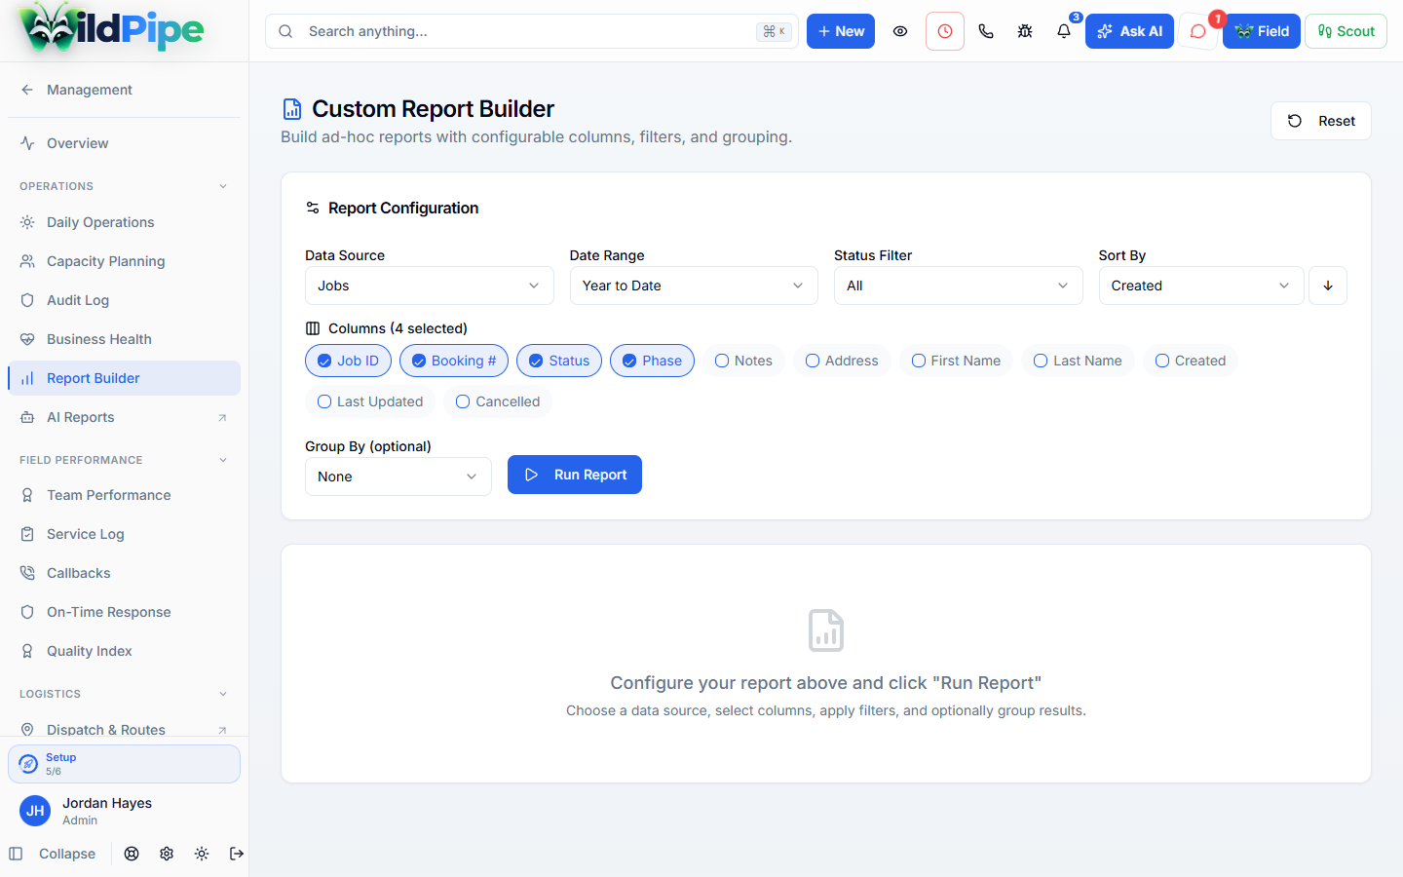Screen dimensions: 1403x877
Task: Toggle sort direction arrow button
Action: (x=1328, y=286)
